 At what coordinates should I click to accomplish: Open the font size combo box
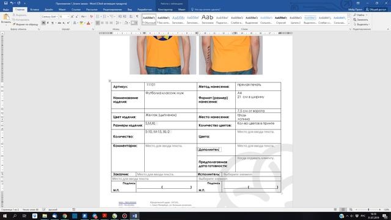64,16
